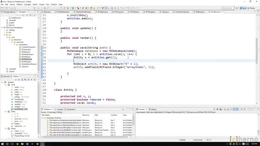Open the Window menu
Image resolution: width=260 pixels, height=146 pixels.
[x=54, y=4]
